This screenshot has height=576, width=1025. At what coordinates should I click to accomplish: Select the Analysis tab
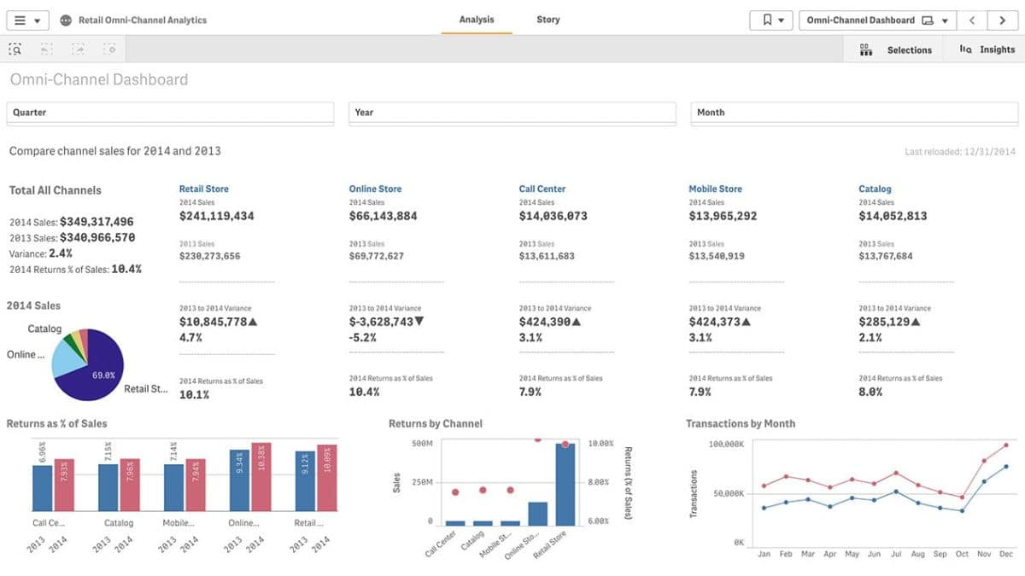coord(476,20)
